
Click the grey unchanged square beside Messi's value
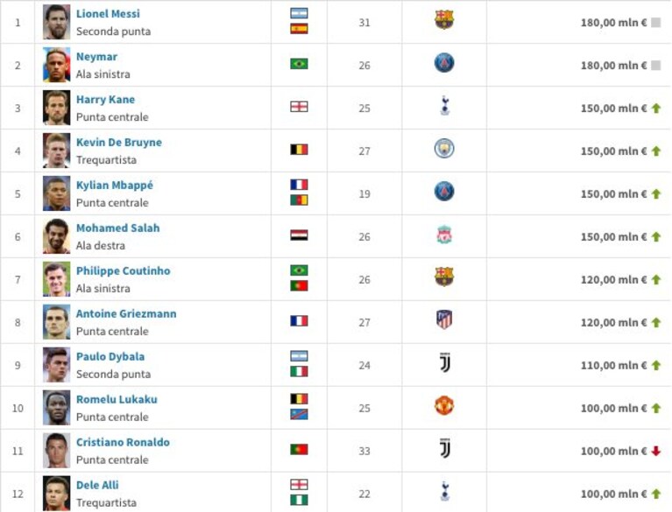tap(655, 22)
